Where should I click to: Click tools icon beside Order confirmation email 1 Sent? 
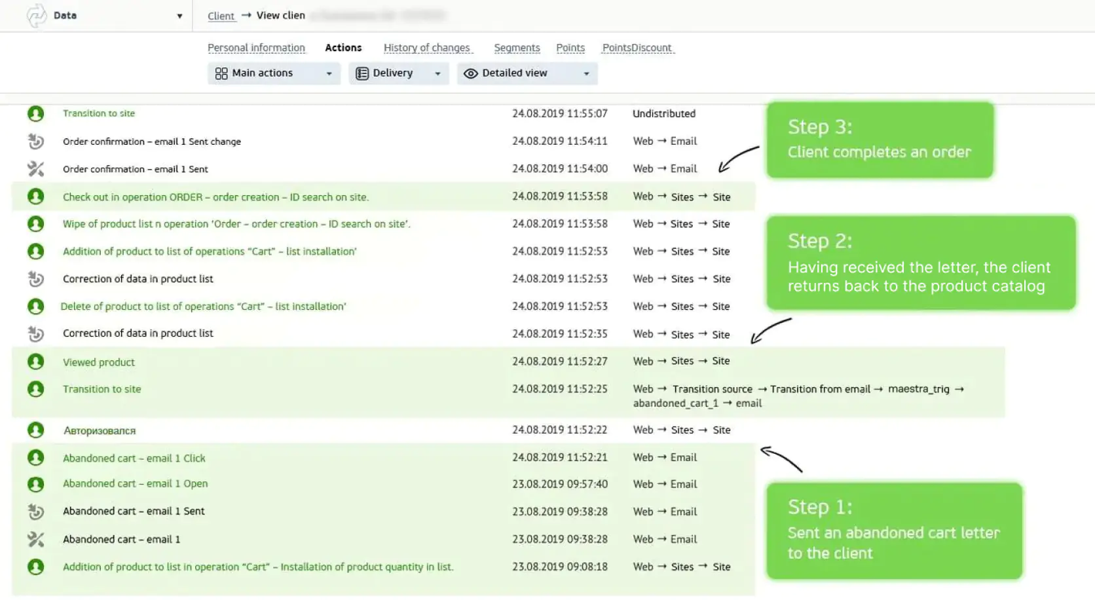(x=35, y=169)
